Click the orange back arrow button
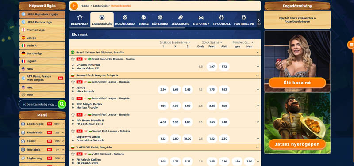The width and height of the screenshot is (354, 166). [74, 6]
